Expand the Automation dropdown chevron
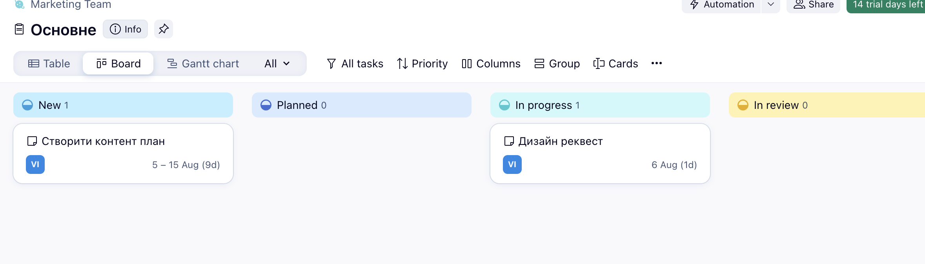Image resolution: width=925 pixels, height=264 pixels. [x=771, y=5]
